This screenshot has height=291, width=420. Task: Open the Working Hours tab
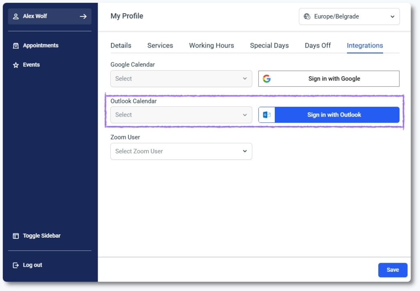[x=211, y=46]
